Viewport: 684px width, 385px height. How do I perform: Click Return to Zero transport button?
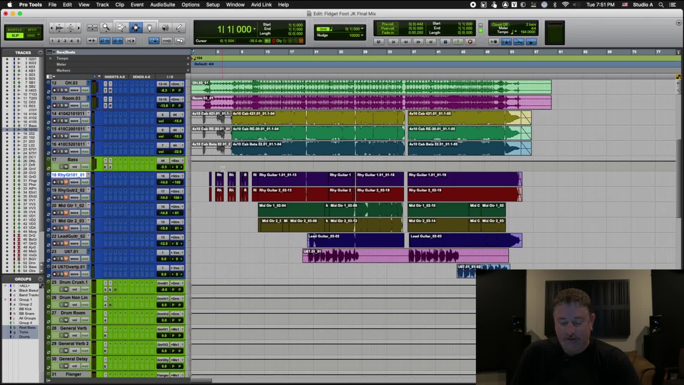coord(393,42)
